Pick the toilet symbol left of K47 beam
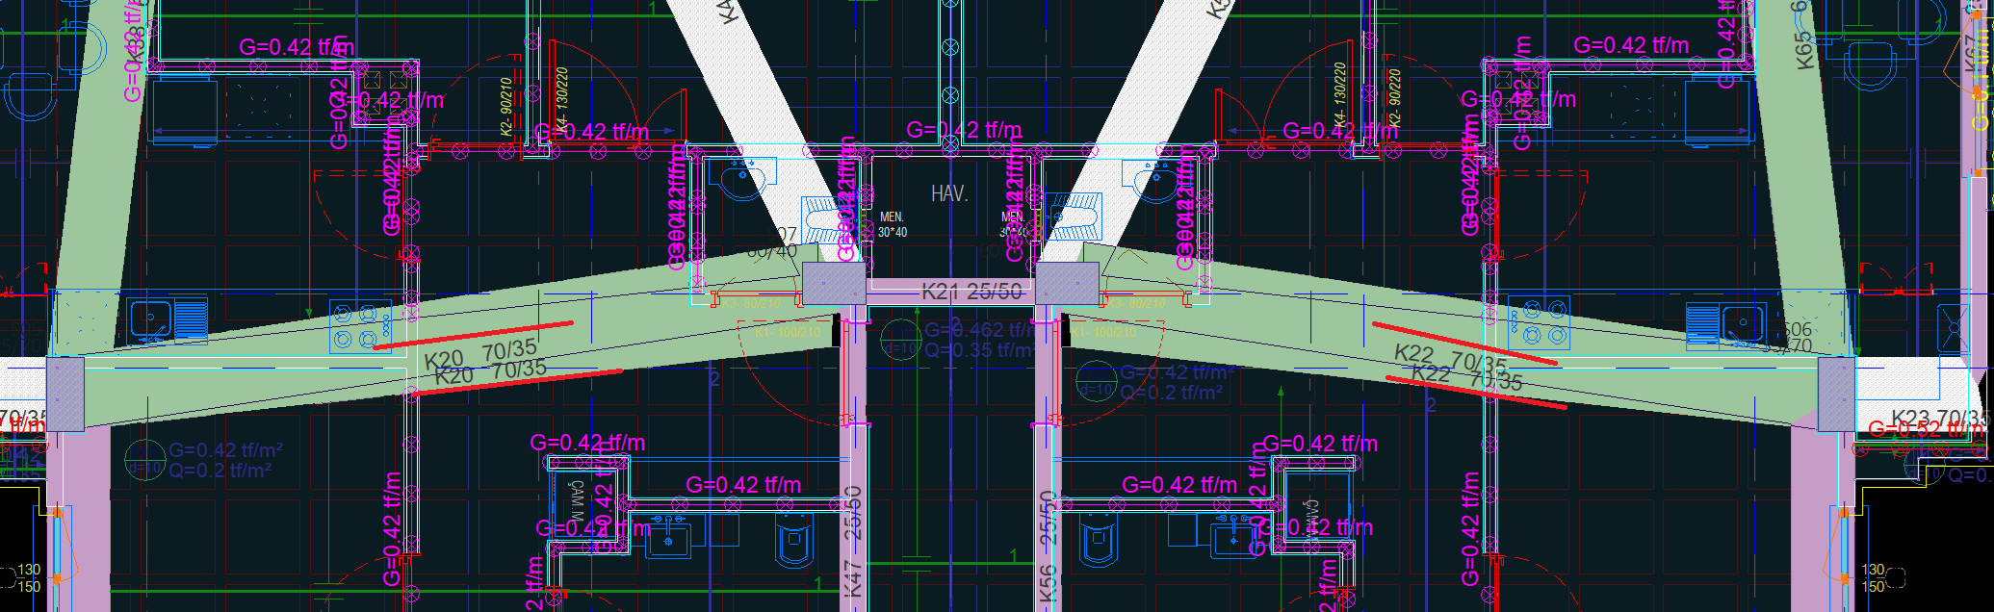 (x=794, y=540)
